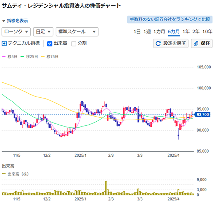Screen dimensions: 214x203
Task: Open the 日足 interval dropdown
Action: point(43,32)
